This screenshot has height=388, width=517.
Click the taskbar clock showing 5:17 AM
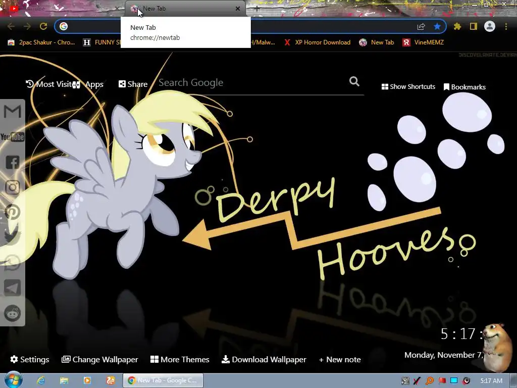pos(491,381)
